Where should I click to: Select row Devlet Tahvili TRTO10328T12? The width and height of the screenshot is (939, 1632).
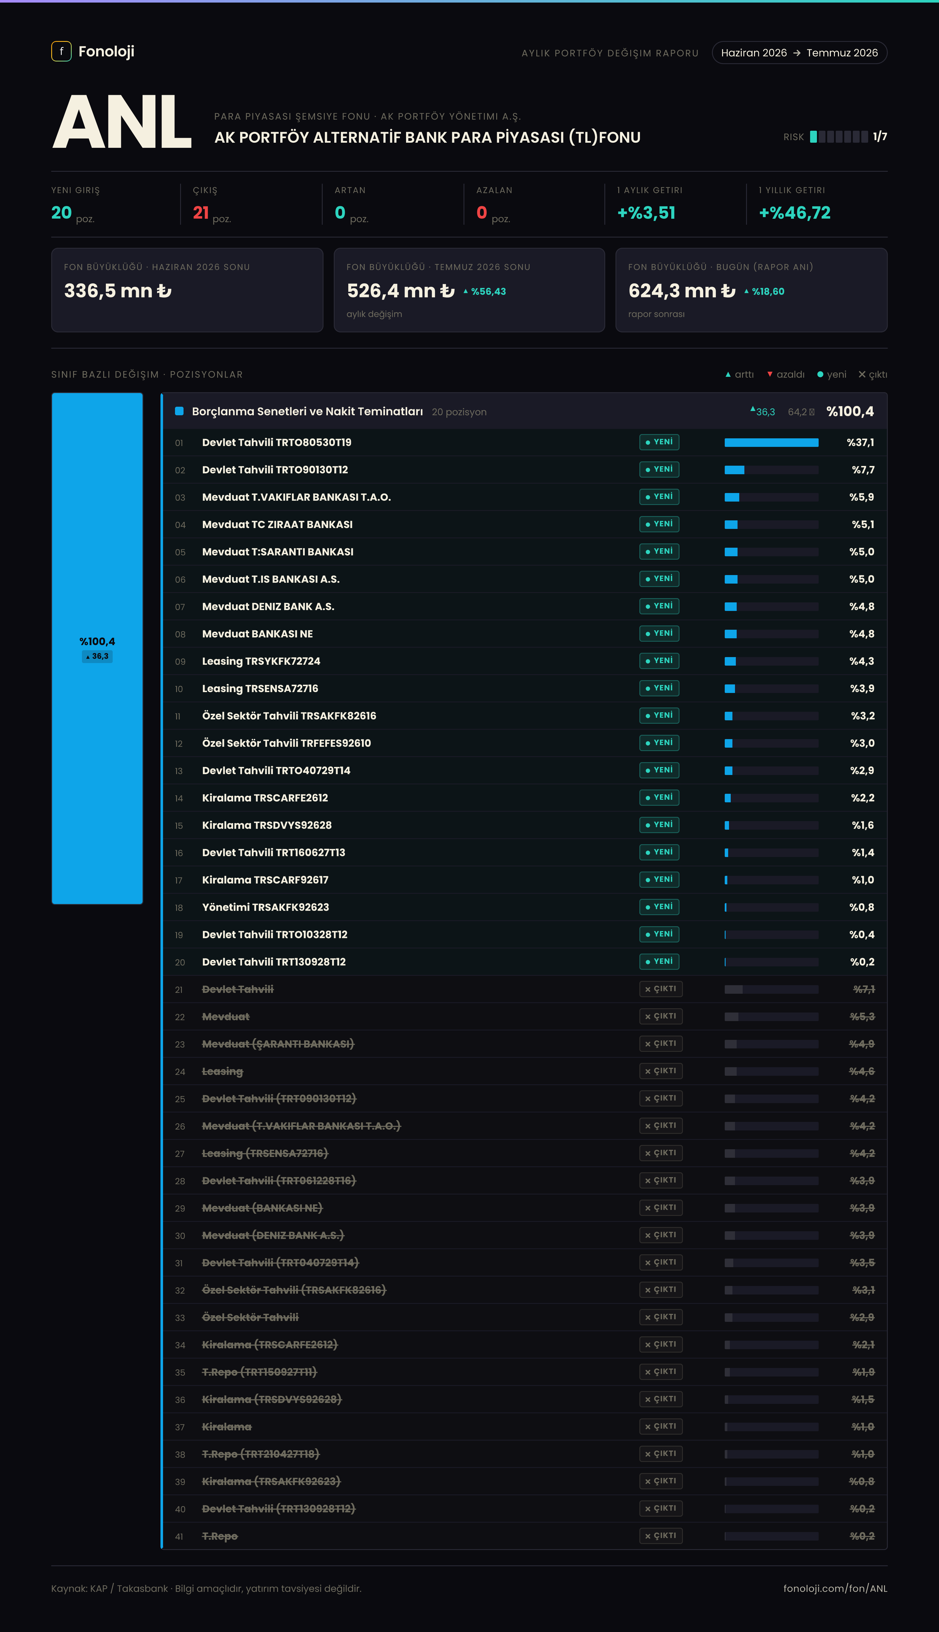point(525,934)
